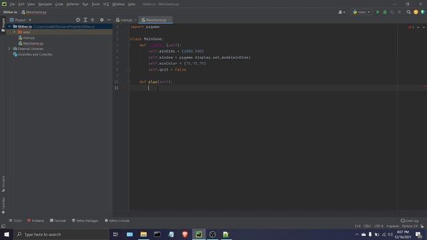Image resolution: width=427 pixels, height=240 pixels.
Task: Toggle tool window bars icon in the status bar
Action: tap(3, 226)
